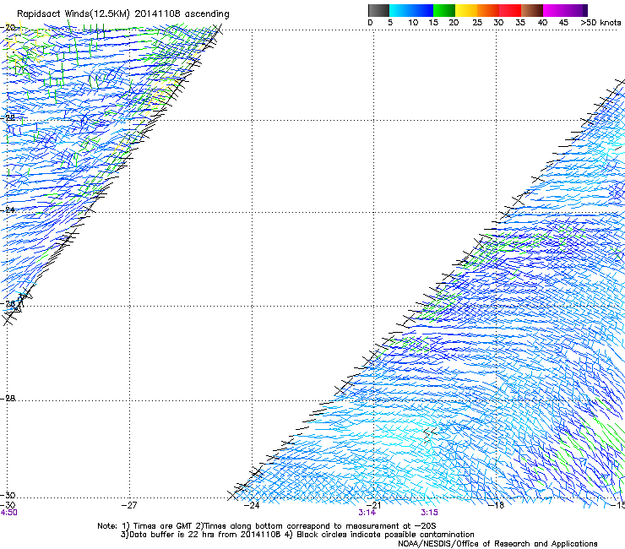Screen dimensions: 625x549
Task: Click the red 30-35 knots legend segment
Action: click(x=510, y=10)
